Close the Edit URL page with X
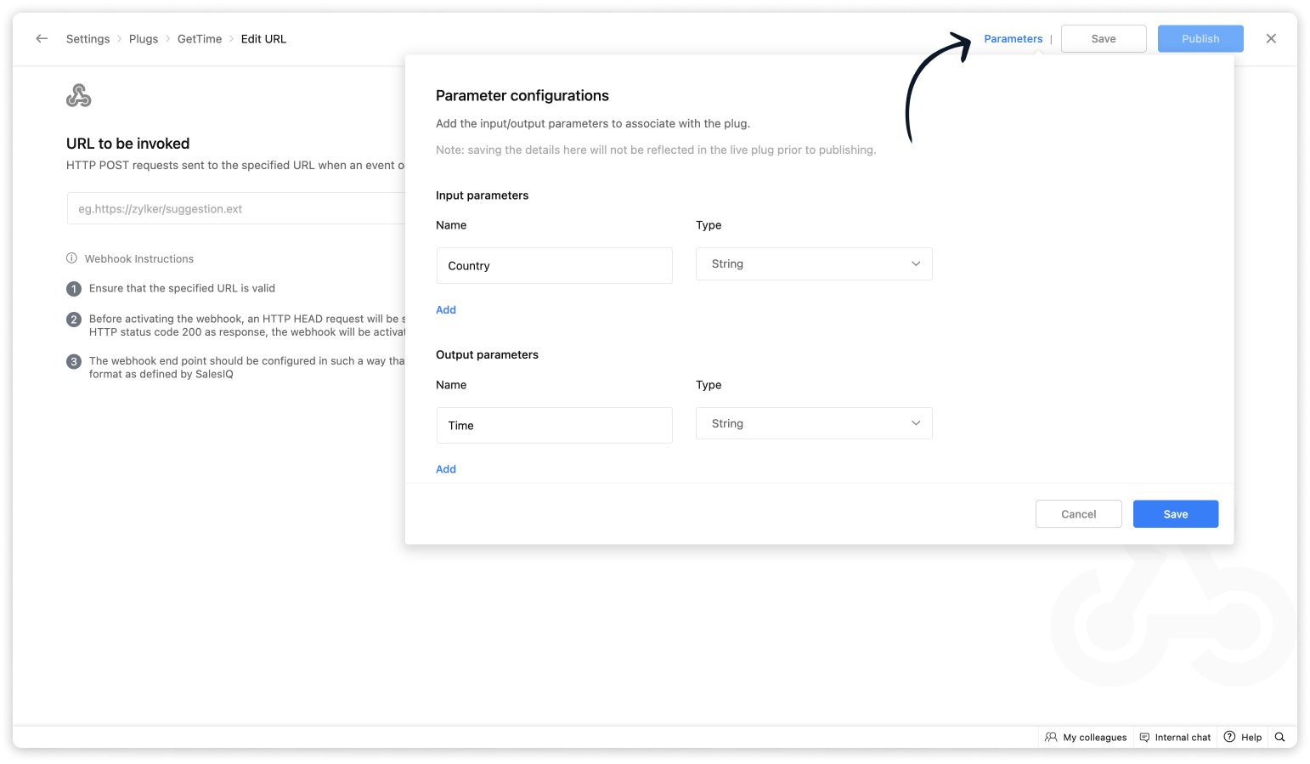Viewport: 1310px width, 764px height. [1271, 38]
